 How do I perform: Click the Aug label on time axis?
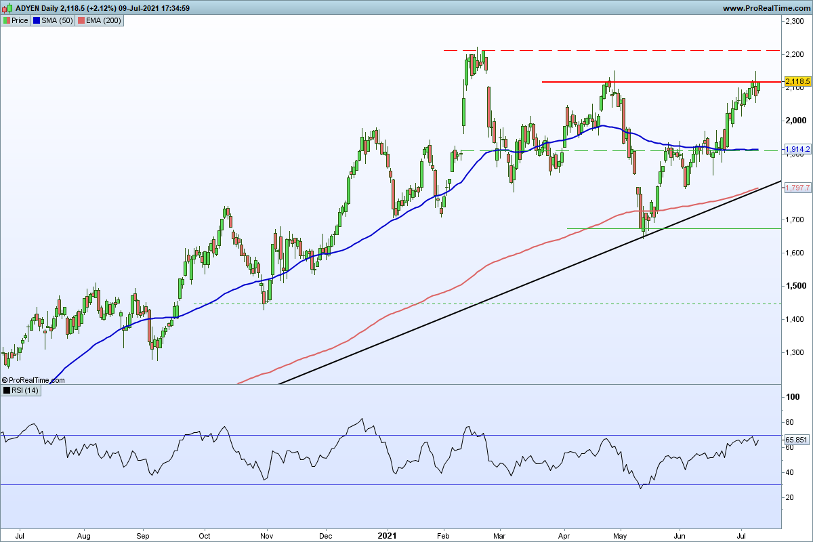(x=83, y=535)
